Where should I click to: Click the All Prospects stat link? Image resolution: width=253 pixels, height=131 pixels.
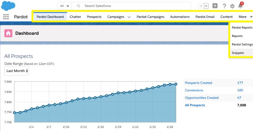coord(195,105)
